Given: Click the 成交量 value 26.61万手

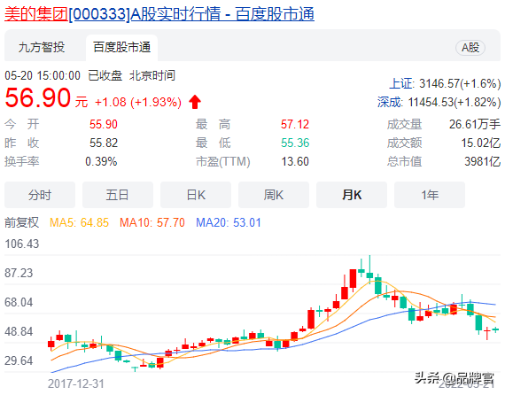Looking at the screenshot, I should click(x=475, y=124).
